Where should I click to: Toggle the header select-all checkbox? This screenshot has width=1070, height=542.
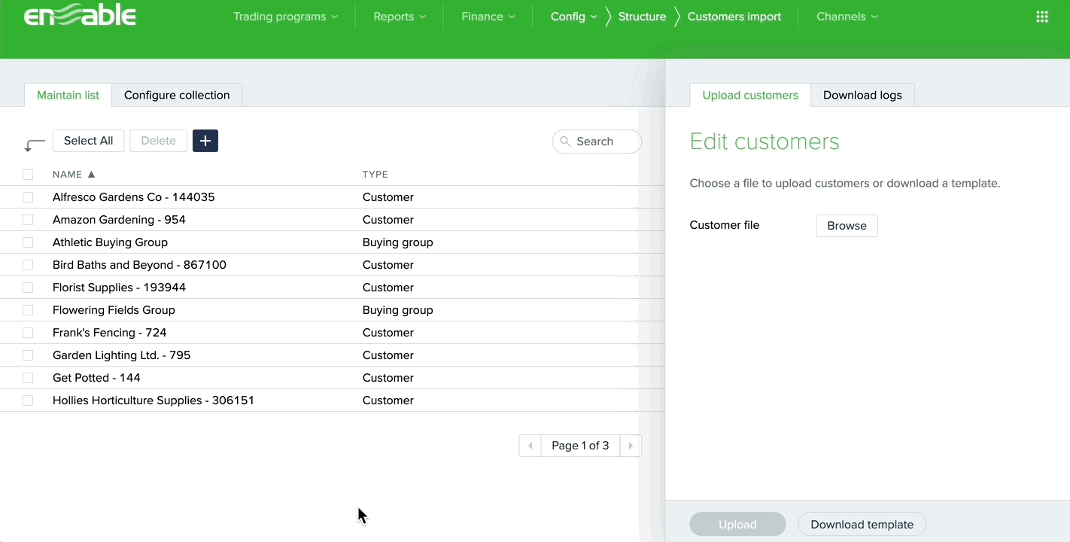click(28, 175)
